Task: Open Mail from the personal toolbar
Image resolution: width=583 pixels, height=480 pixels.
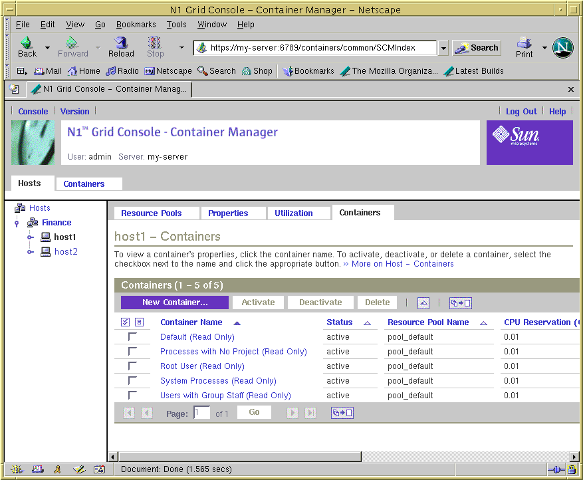Action: 48,71
